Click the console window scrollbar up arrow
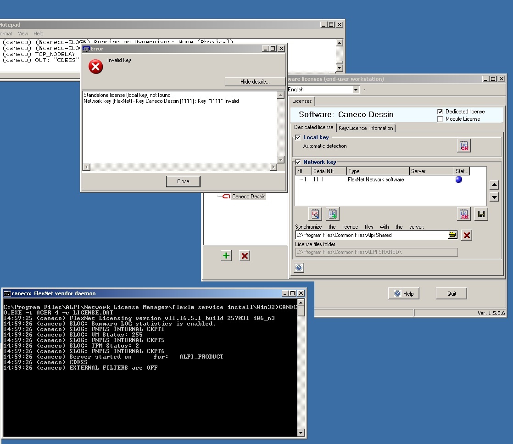 coord(301,302)
